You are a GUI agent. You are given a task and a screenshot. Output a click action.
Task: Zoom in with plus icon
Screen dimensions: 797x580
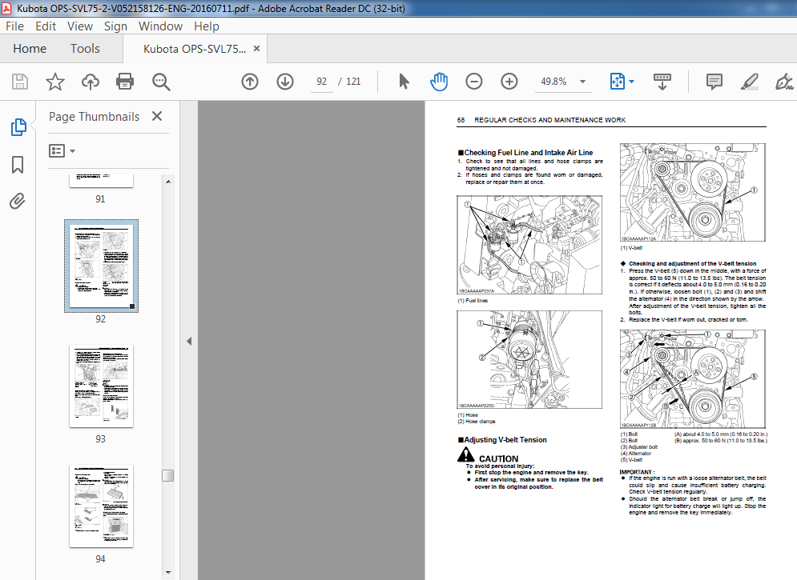tap(509, 82)
